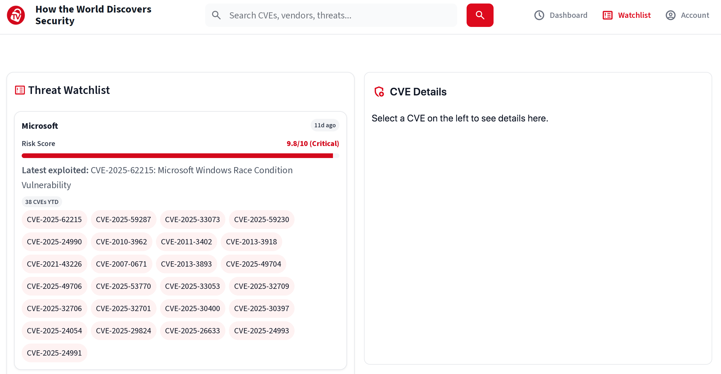Image resolution: width=721 pixels, height=374 pixels.
Task: Click the CVE Details shield icon
Action: pyautogui.click(x=379, y=92)
